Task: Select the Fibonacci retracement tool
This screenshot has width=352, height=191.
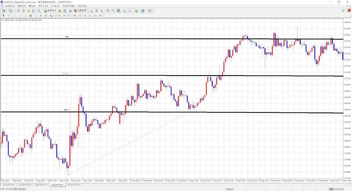Action: tap(36, 16)
